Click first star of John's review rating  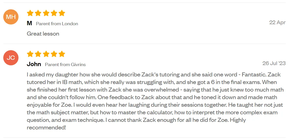pyautogui.click(x=30, y=54)
